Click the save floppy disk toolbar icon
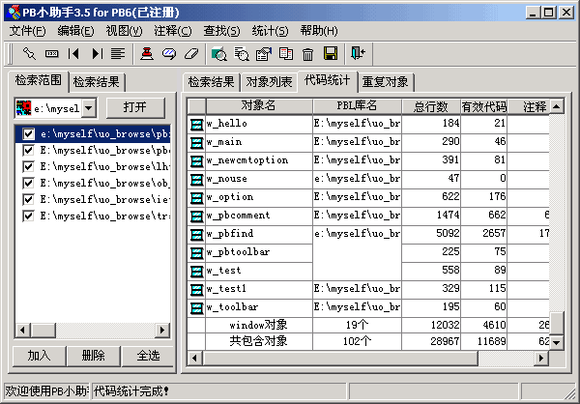Image resolution: width=580 pixels, height=404 pixels. (x=331, y=53)
